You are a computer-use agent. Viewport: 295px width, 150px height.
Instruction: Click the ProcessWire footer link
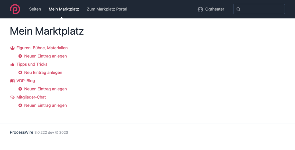click(x=22, y=132)
